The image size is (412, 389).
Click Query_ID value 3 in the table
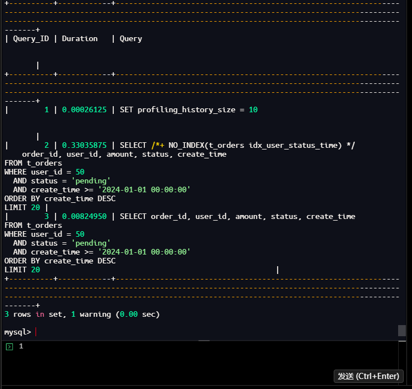pos(47,216)
